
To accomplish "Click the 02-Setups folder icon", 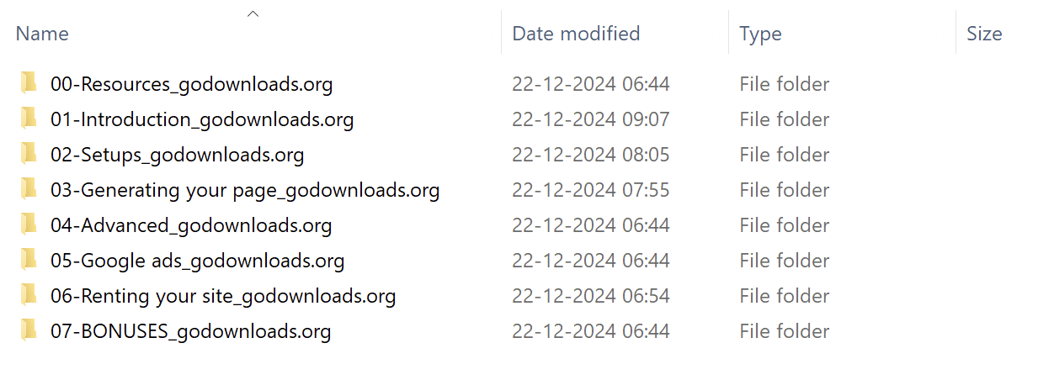I will [29, 154].
